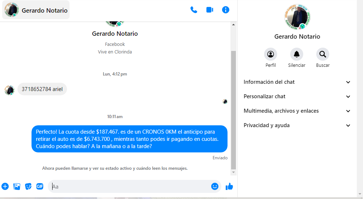This screenshot has width=363, height=199.
Task: Click the chat scrollbar down arrow
Action: tap(234, 173)
